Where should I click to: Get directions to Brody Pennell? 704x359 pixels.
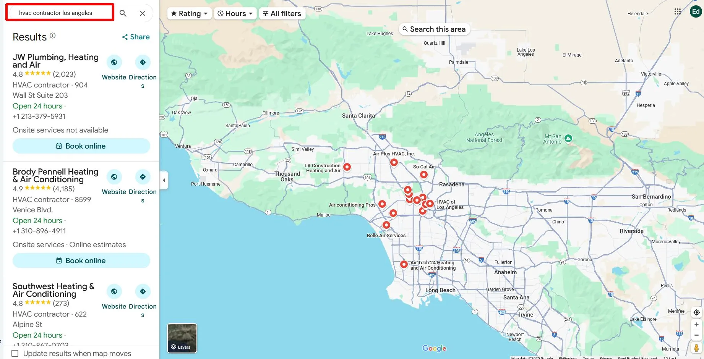pyautogui.click(x=143, y=177)
